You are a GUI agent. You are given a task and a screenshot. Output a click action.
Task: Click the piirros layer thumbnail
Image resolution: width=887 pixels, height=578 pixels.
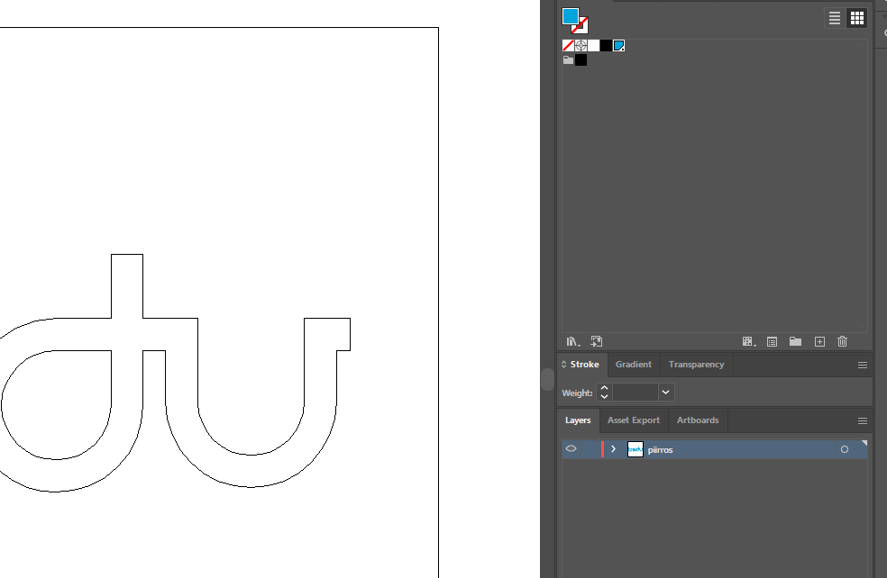pyautogui.click(x=636, y=449)
